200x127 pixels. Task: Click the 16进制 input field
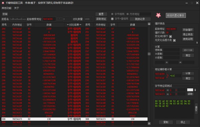[x=172, y=54]
